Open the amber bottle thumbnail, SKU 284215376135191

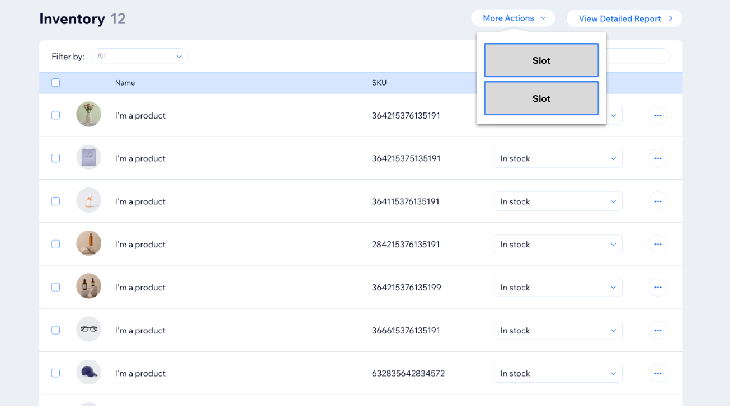89,243
